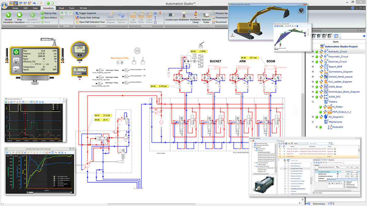Click Trigger Snapshot
This screenshot has width=367, height=206.
[x=86, y=13]
